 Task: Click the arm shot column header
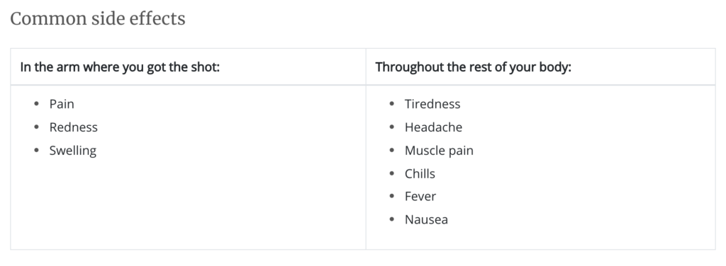coord(120,67)
